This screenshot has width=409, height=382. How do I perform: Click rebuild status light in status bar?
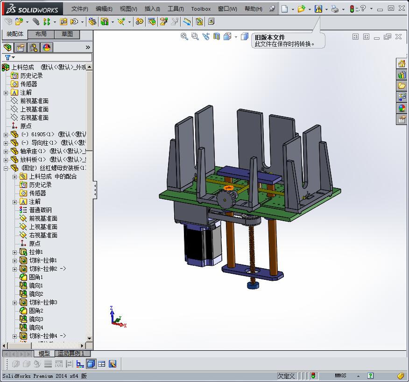click(313, 375)
